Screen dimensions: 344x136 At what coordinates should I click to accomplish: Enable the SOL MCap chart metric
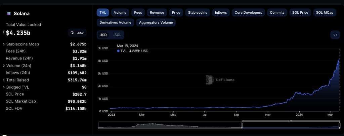click(325, 13)
